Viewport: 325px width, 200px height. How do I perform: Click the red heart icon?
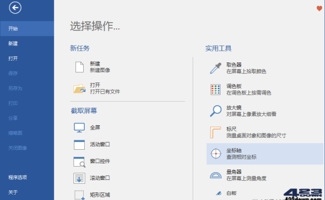[319, 9]
